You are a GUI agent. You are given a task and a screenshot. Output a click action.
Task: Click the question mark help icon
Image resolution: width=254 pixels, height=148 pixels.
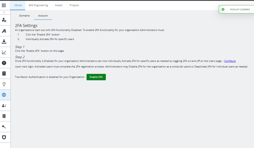tap(4, 63)
